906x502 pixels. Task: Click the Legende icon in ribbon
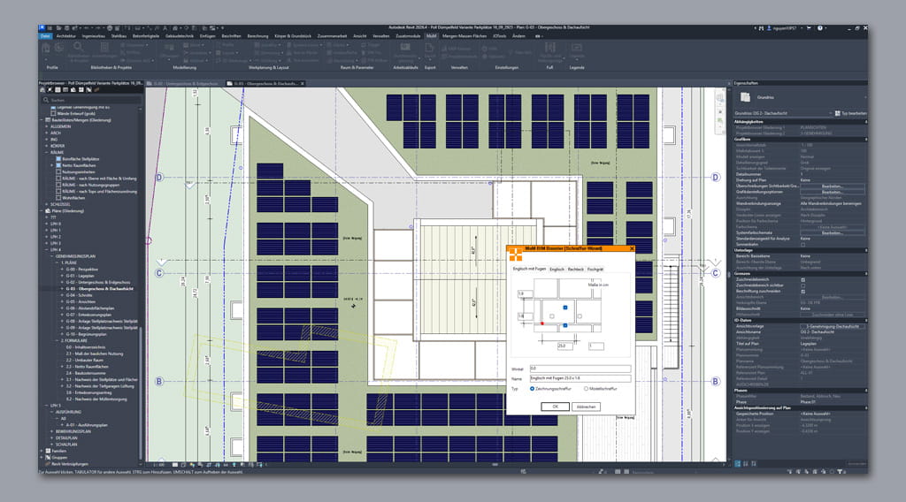coord(577,49)
